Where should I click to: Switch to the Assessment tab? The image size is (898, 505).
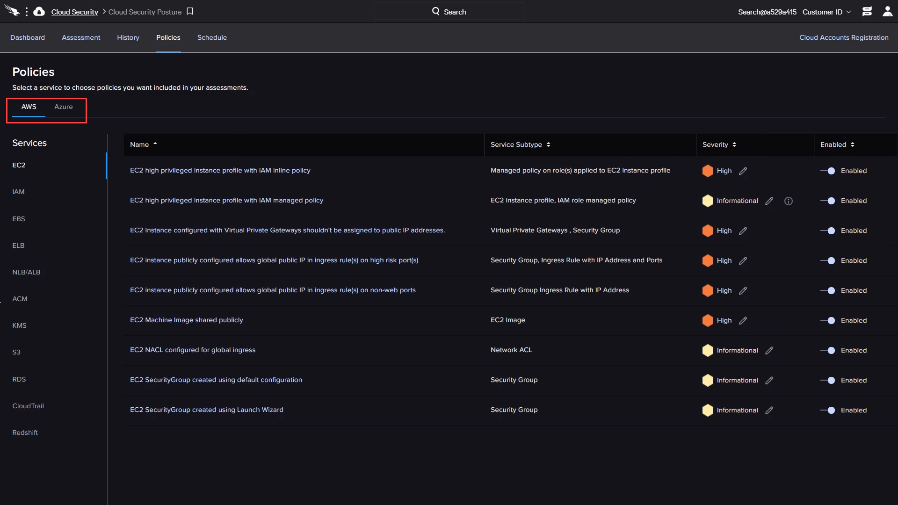tap(81, 37)
